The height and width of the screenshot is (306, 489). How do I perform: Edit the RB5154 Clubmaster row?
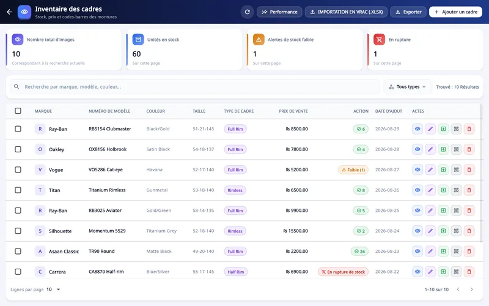coord(430,129)
